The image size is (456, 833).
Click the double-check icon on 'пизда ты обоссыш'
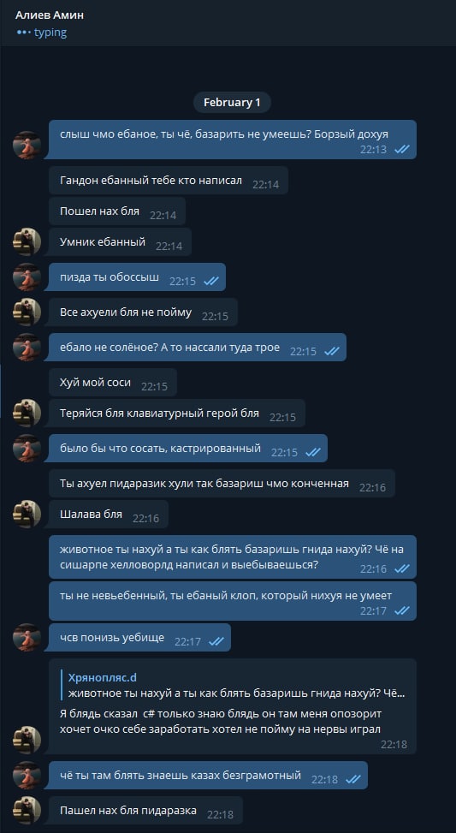(x=211, y=281)
